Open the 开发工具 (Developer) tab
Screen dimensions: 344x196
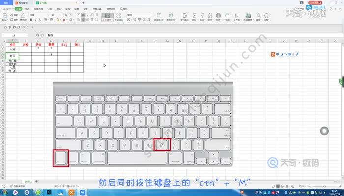click(x=97, y=9)
